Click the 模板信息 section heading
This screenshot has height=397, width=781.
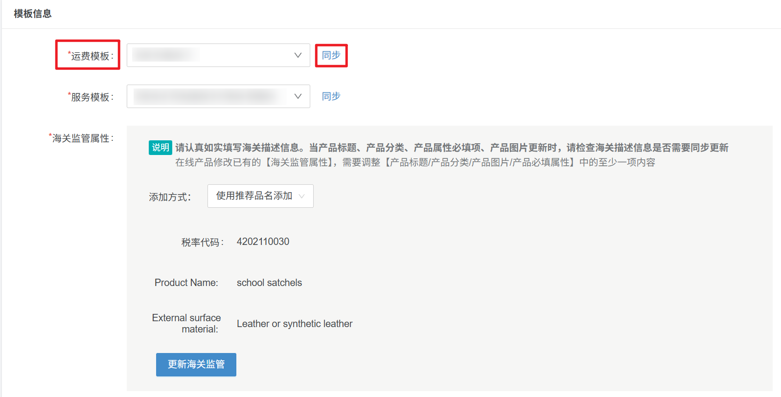click(33, 14)
